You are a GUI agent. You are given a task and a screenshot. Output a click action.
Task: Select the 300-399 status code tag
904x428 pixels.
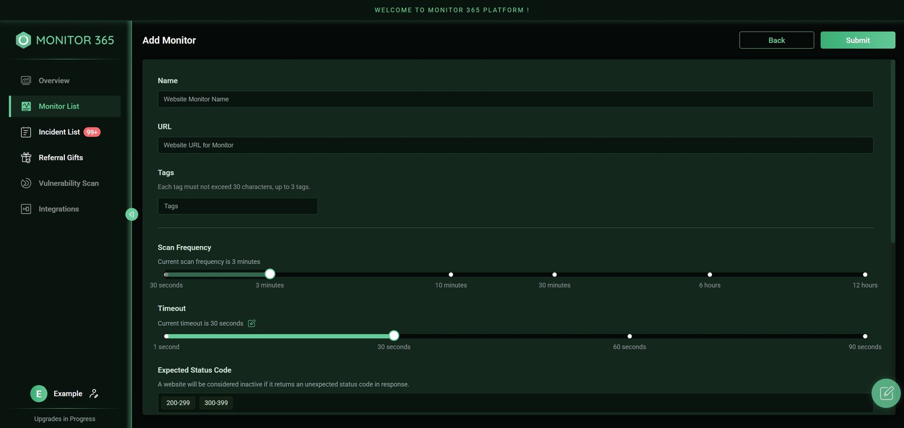pos(216,403)
